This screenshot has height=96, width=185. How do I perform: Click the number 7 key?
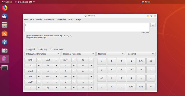tap(112, 61)
